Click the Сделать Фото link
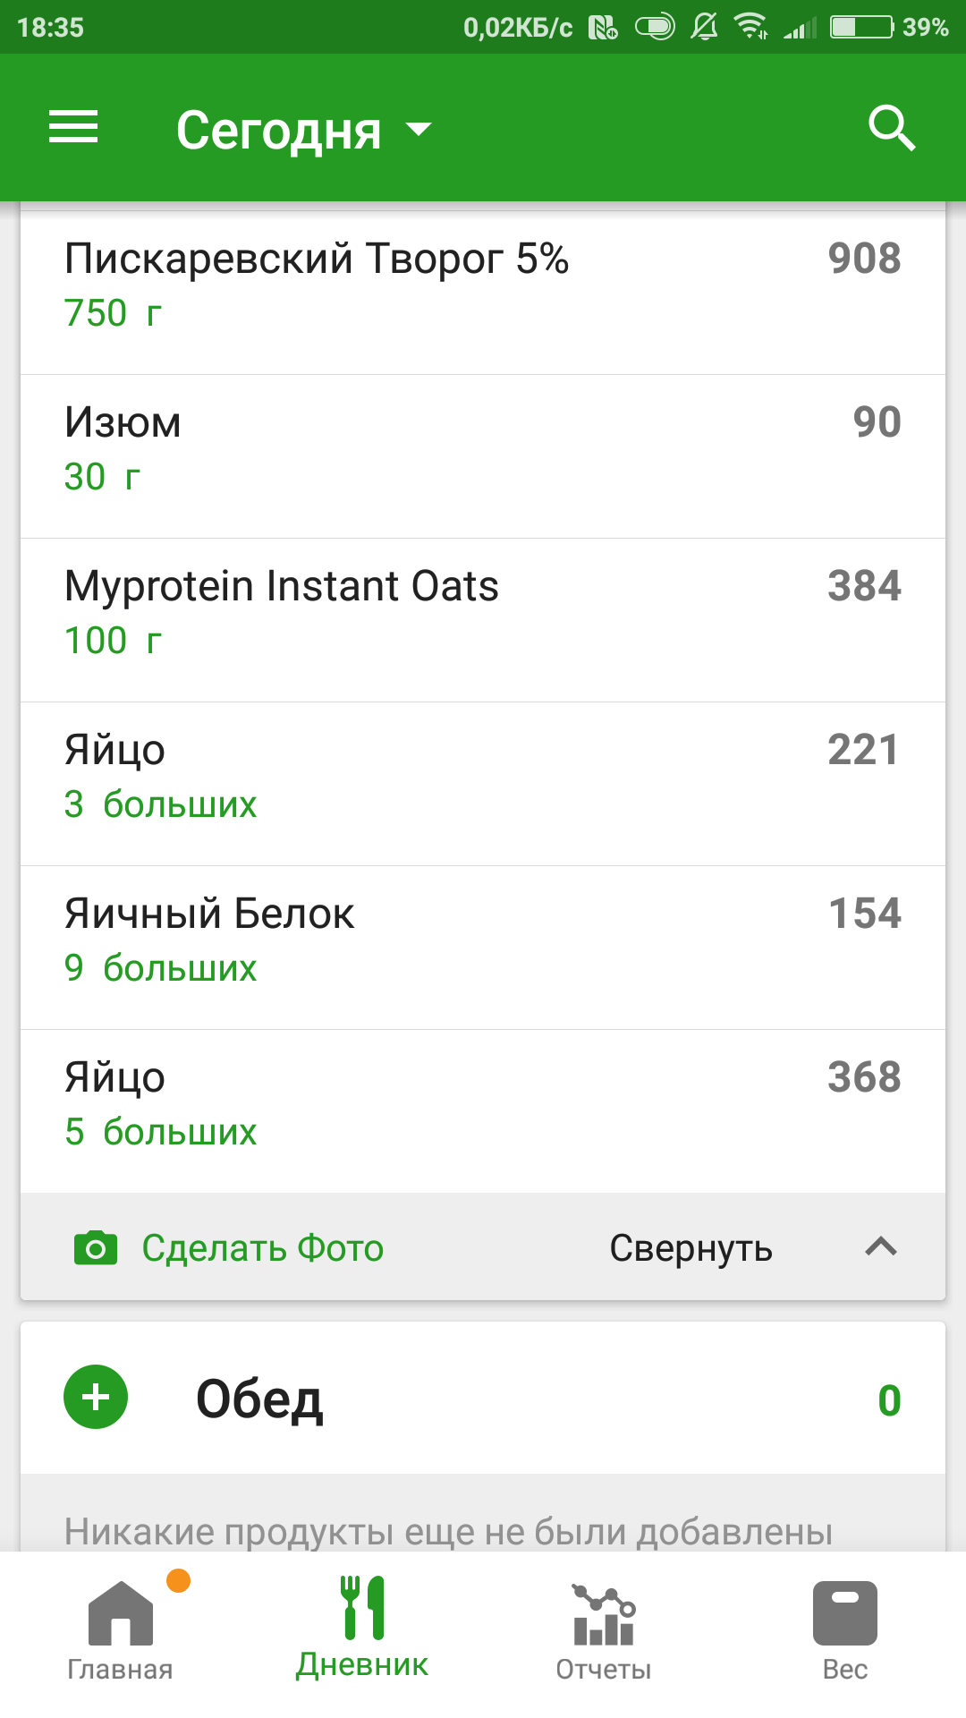 point(262,1248)
